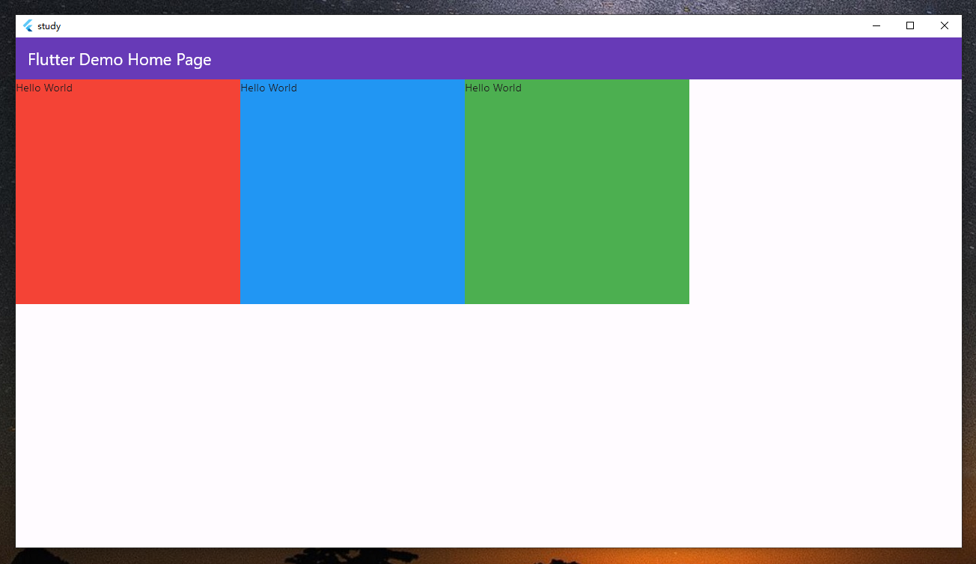The height and width of the screenshot is (564, 976).
Task: Click the "study" window title text
Action: pyautogui.click(x=49, y=26)
